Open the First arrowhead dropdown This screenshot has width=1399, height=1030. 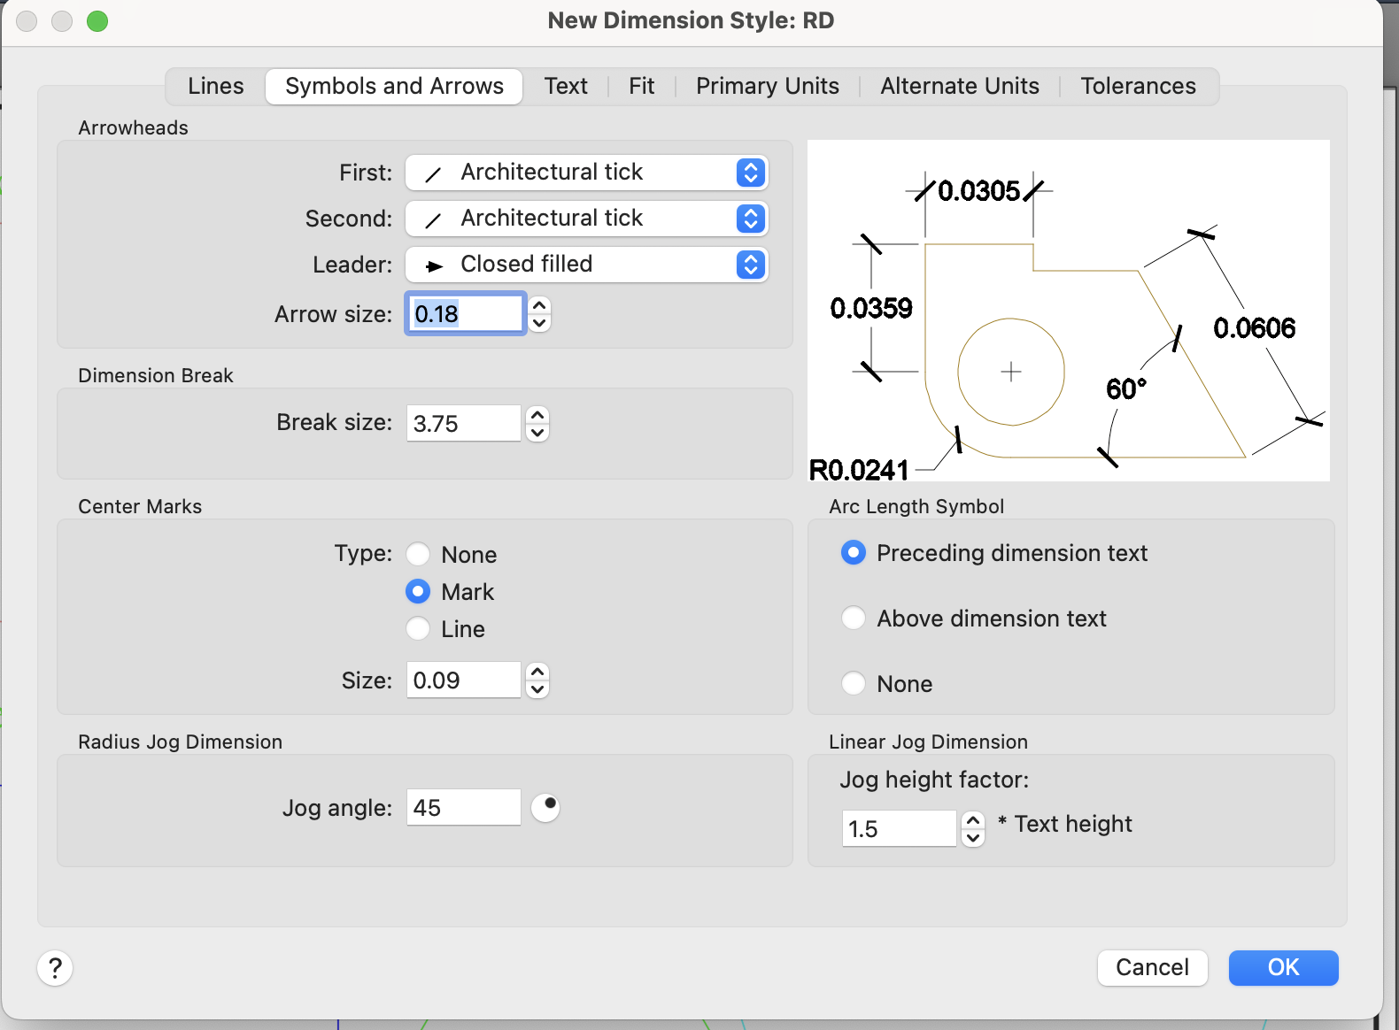click(586, 173)
